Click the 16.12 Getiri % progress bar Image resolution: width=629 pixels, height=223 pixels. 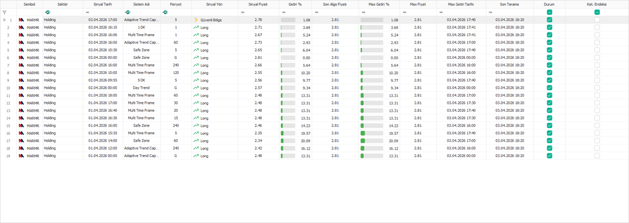click(x=287, y=148)
